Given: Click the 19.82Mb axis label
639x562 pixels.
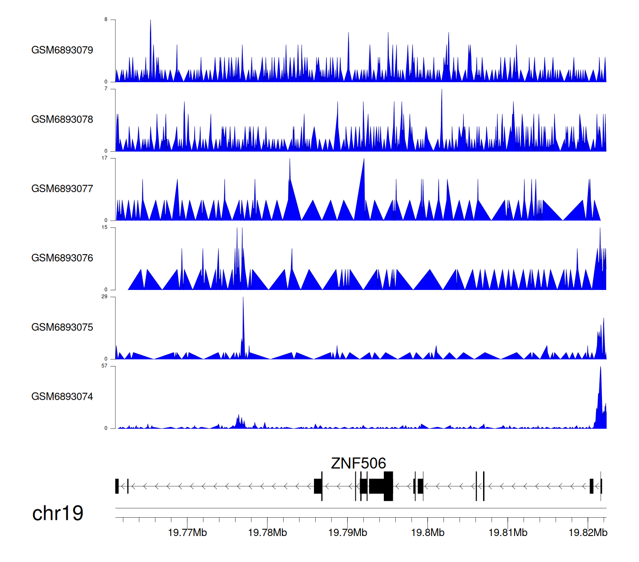Looking at the screenshot, I should click(x=588, y=533).
